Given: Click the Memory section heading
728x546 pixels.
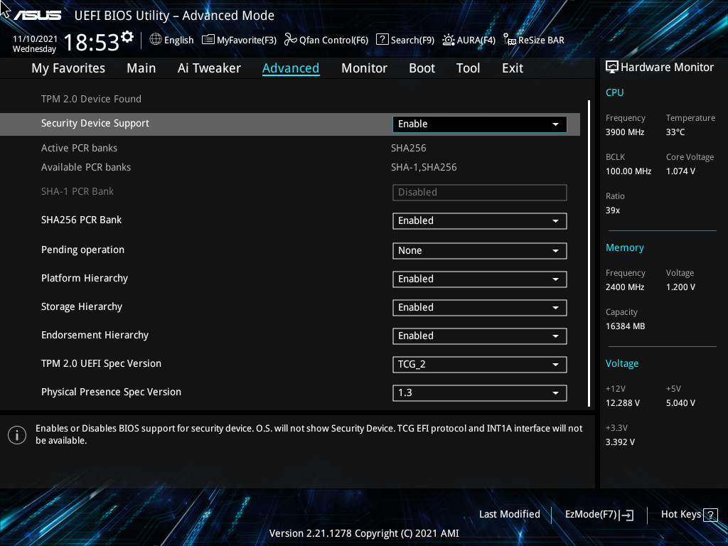Looking at the screenshot, I should (x=624, y=247).
